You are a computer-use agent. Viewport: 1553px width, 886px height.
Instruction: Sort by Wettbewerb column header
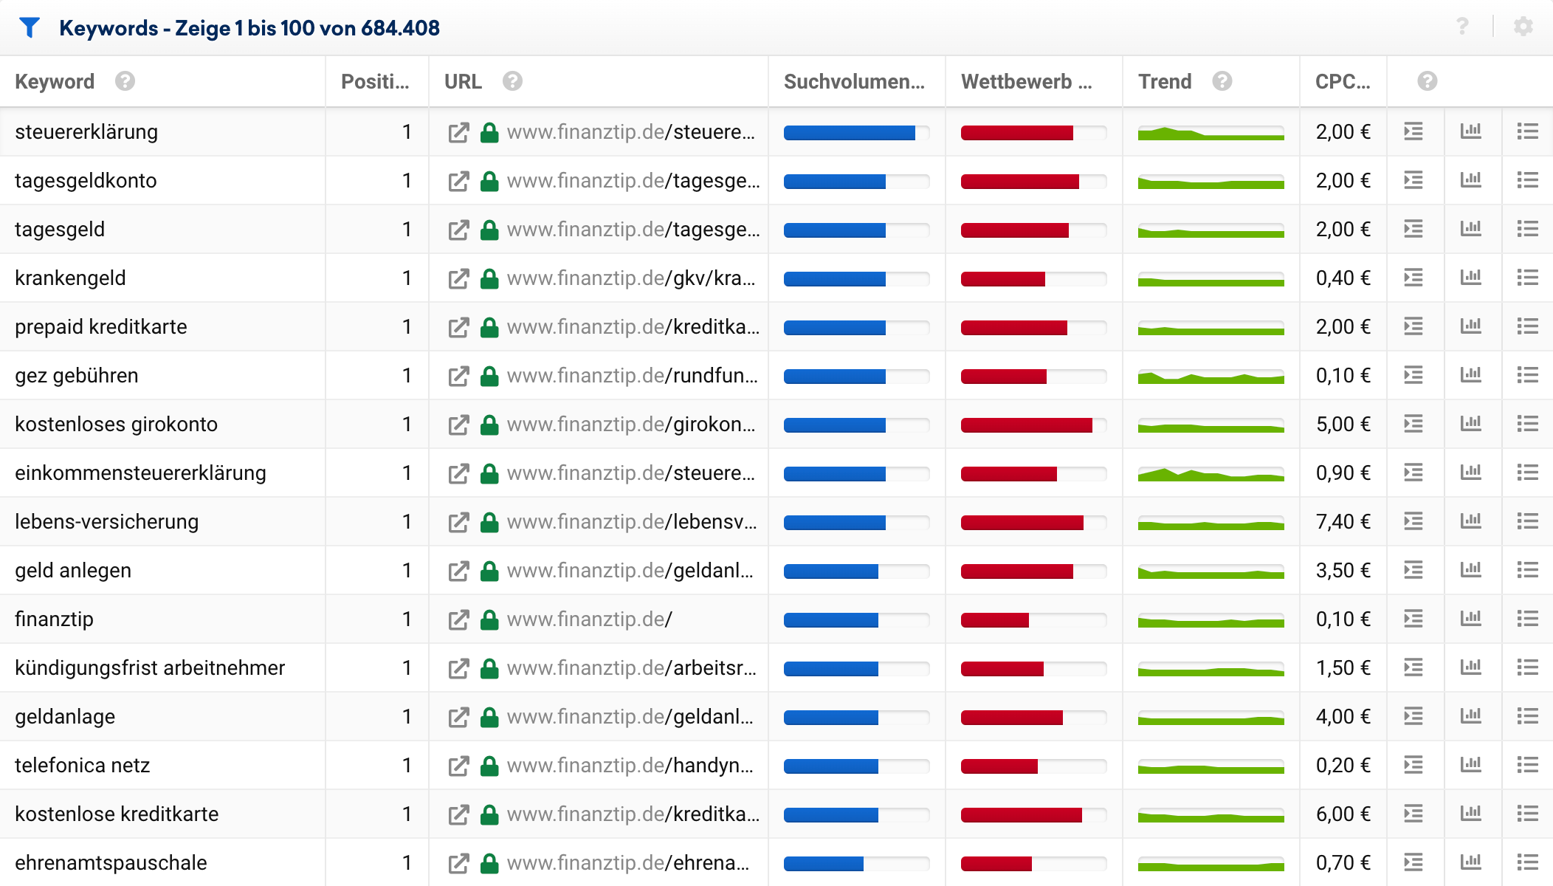[x=1026, y=81]
